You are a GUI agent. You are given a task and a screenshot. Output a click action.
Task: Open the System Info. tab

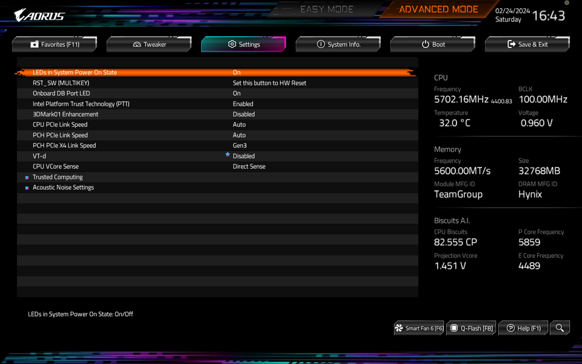pyautogui.click(x=338, y=44)
